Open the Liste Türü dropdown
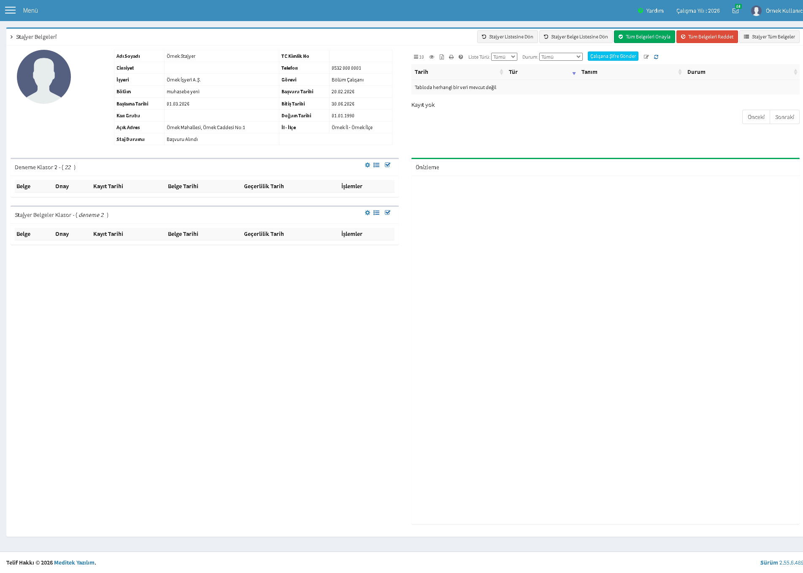The image size is (803, 573). point(504,57)
